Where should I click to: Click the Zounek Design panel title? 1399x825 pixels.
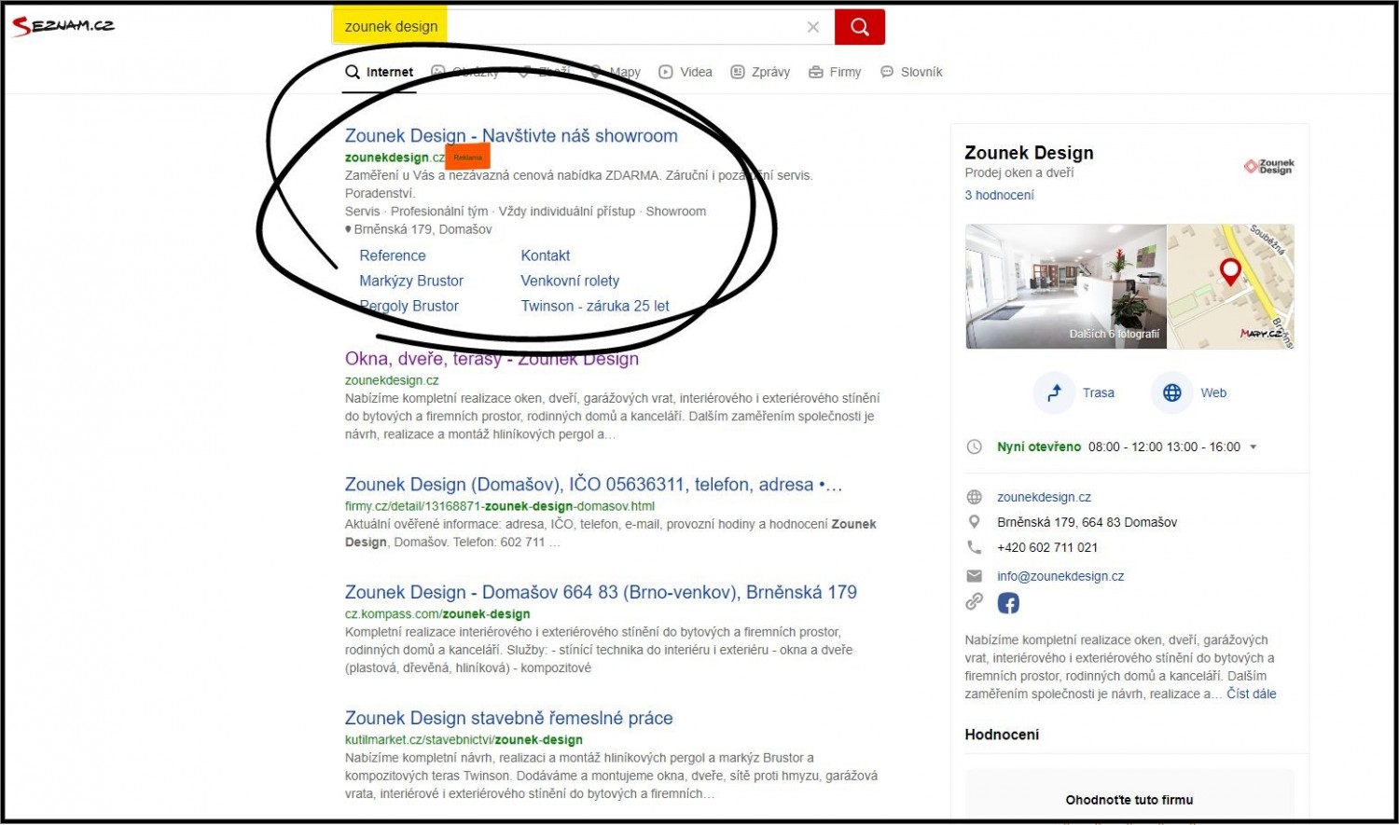[1029, 153]
